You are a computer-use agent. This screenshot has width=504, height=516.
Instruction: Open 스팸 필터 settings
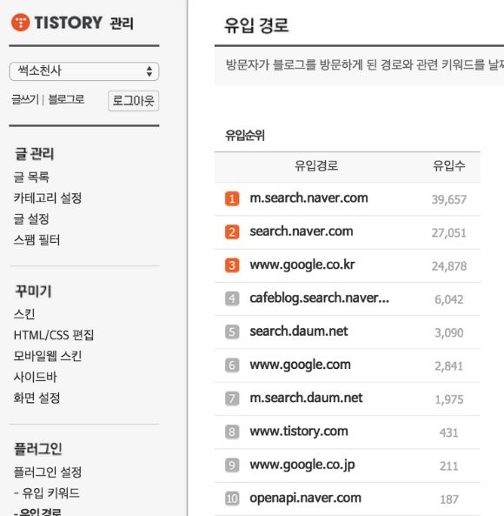tap(36, 240)
